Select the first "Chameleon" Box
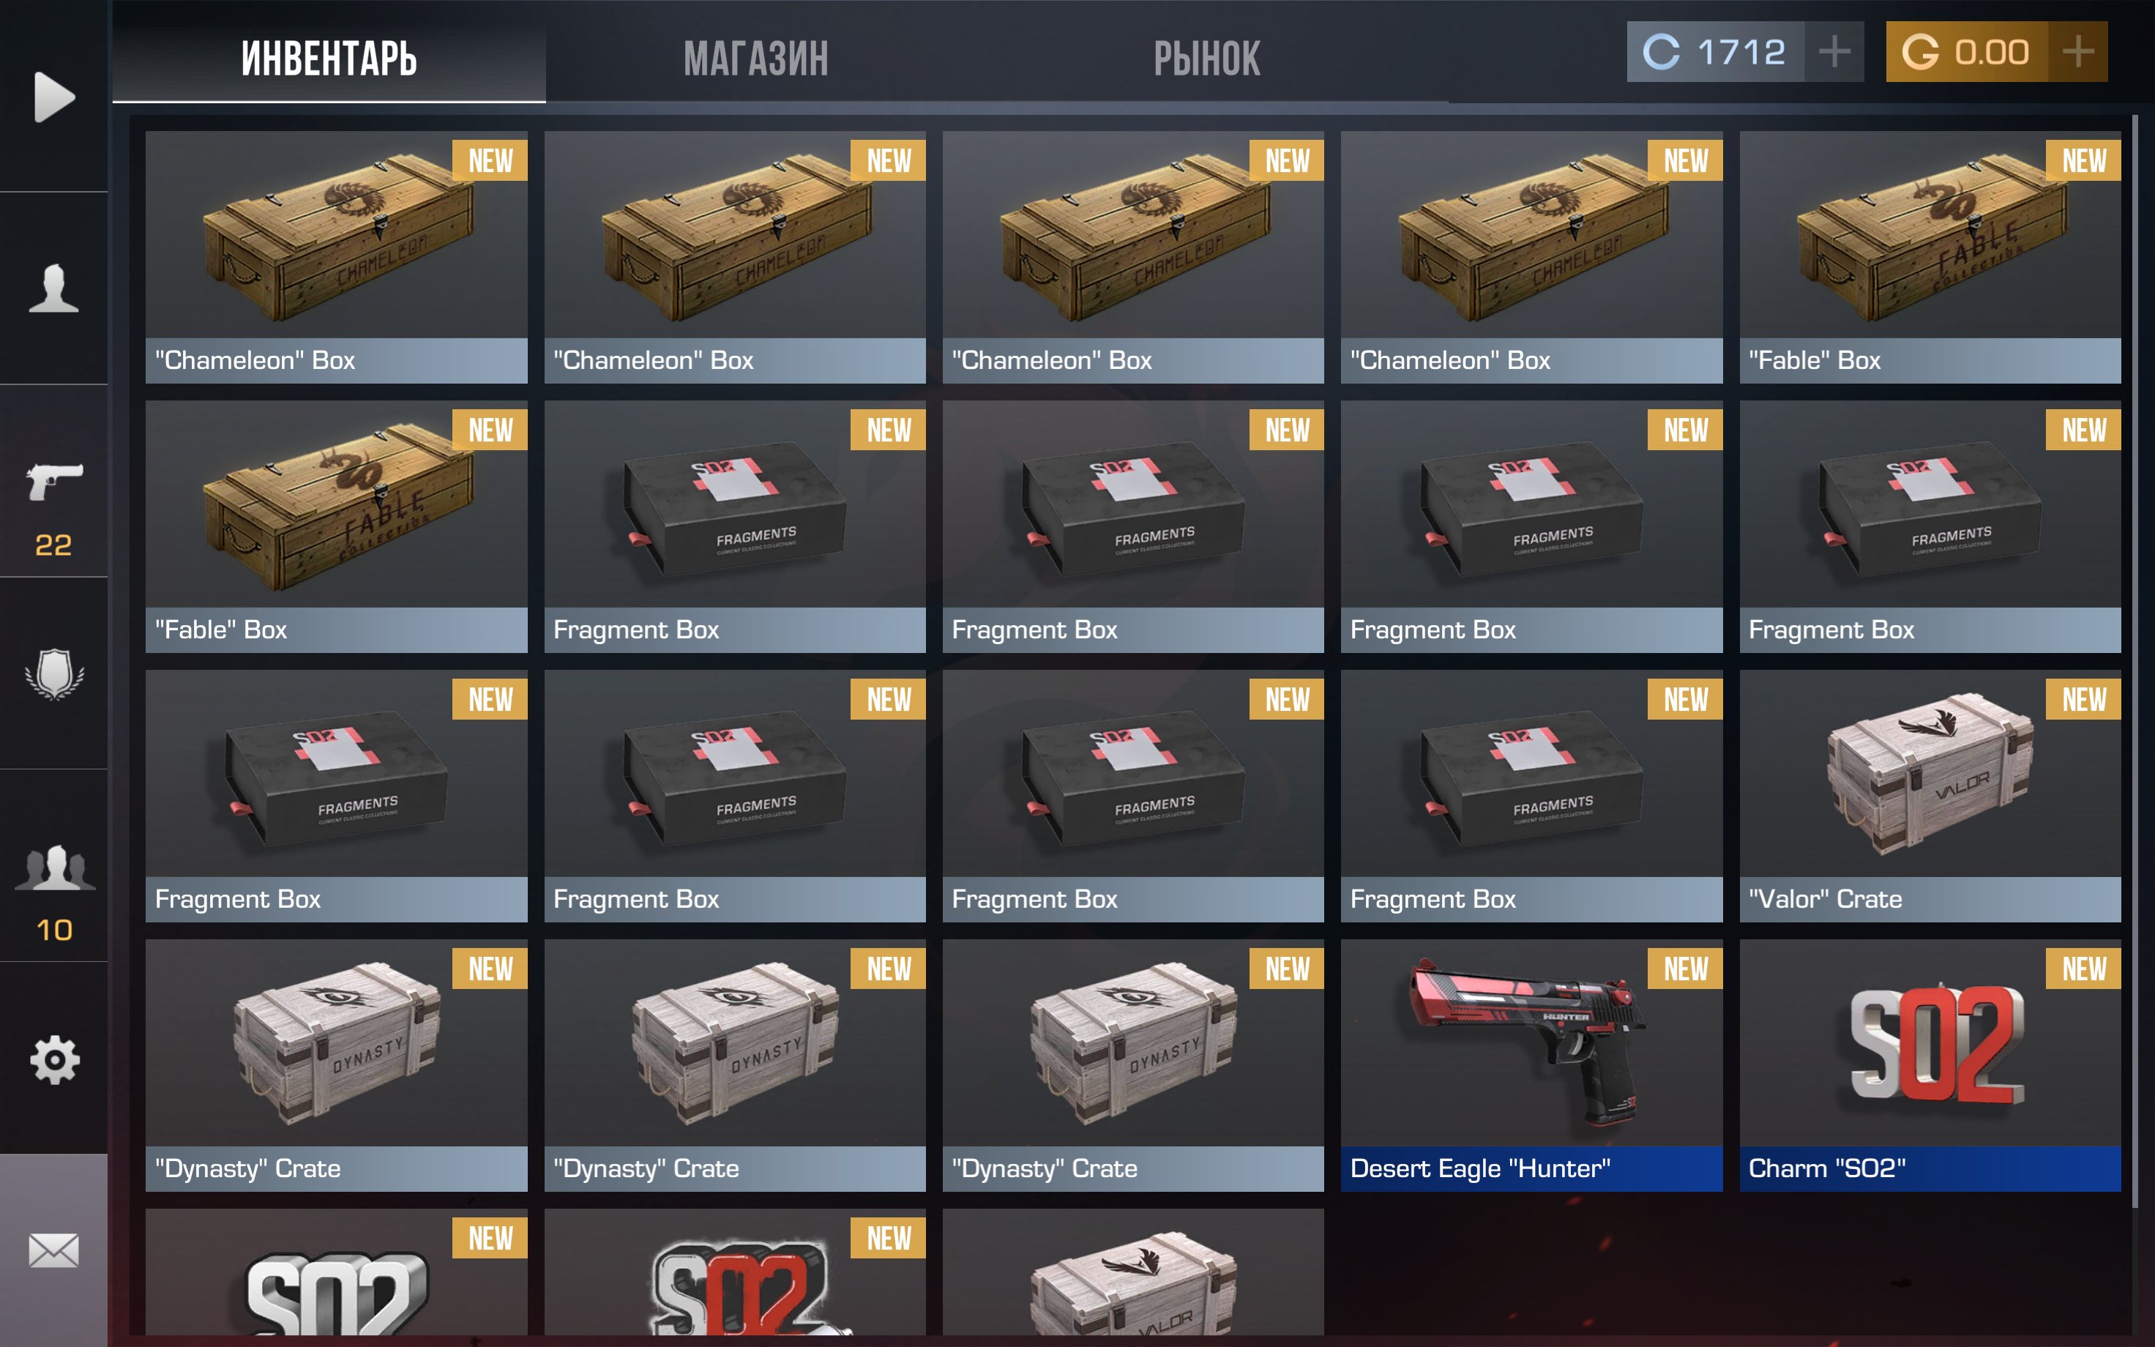This screenshot has height=1347, width=2155. click(337, 258)
